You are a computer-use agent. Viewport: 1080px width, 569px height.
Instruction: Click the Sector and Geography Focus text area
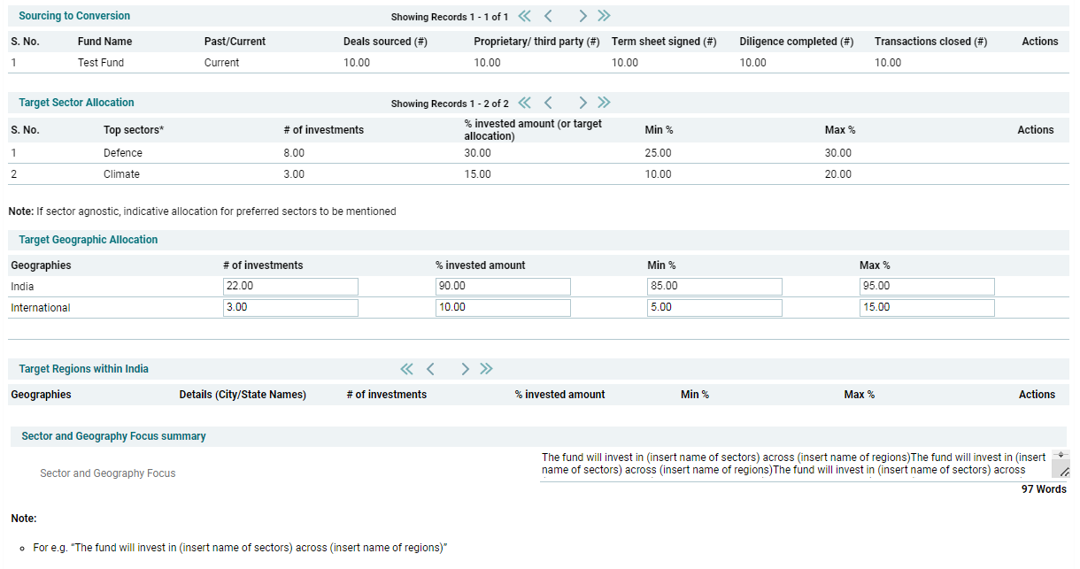[x=794, y=465]
